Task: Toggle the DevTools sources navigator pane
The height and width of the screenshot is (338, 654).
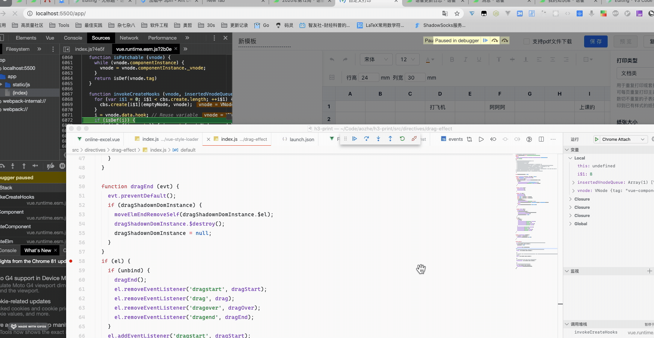Action: (x=67, y=49)
